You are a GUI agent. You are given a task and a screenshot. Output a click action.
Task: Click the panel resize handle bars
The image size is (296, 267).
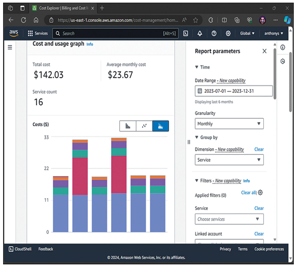189,142
